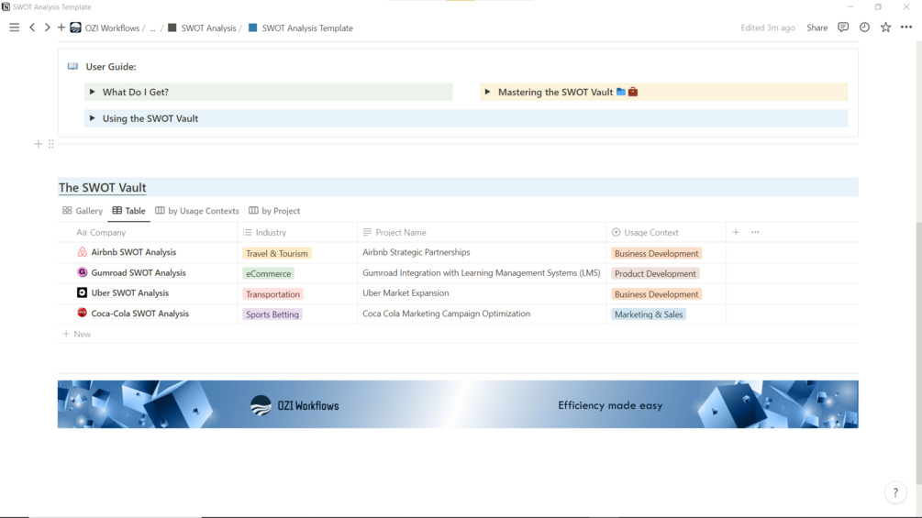Click the OZI Workflows banner image
922x518 pixels.
pyautogui.click(x=458, y=404)
